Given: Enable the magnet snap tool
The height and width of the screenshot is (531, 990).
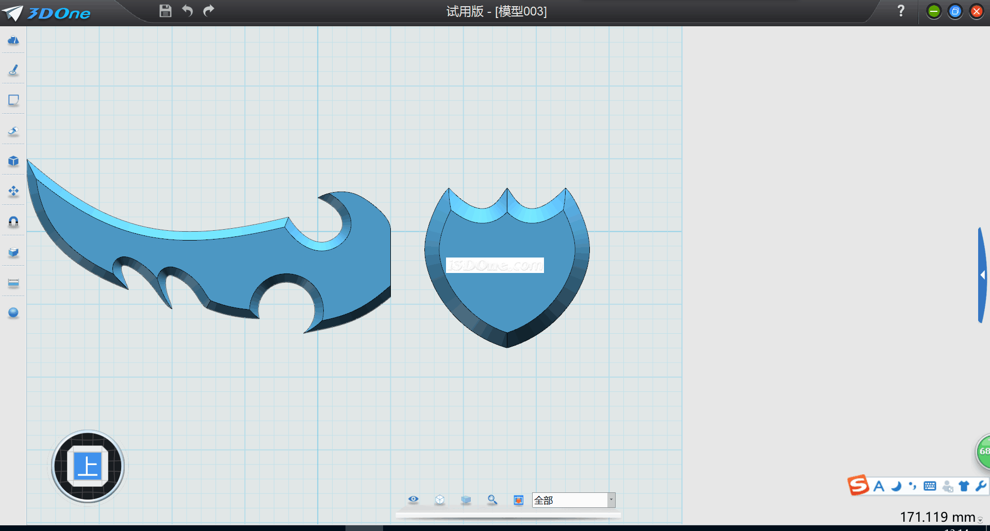Looking at the screenshot, I should click(x=13, y=221).
